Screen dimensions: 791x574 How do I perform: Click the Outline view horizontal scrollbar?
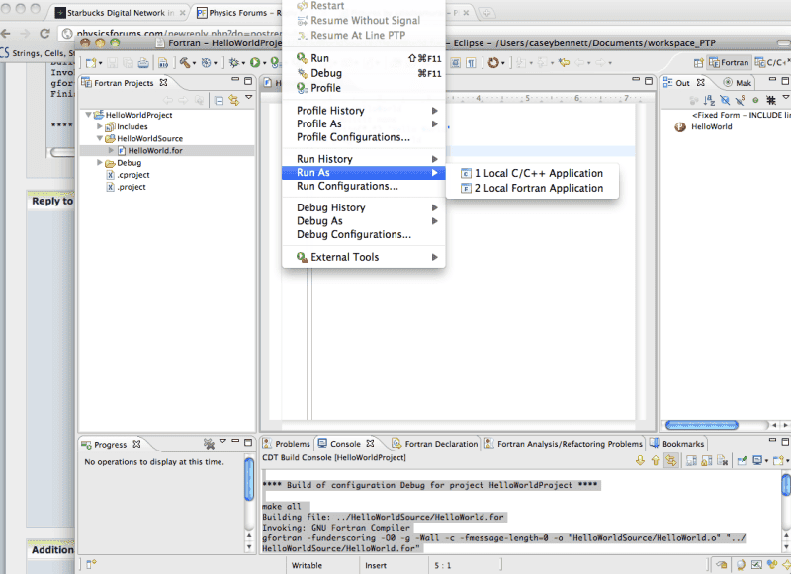[x=702, y=425]
